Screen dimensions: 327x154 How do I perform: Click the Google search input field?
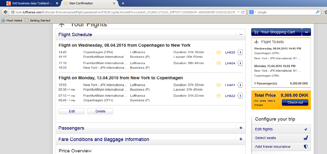286,12
